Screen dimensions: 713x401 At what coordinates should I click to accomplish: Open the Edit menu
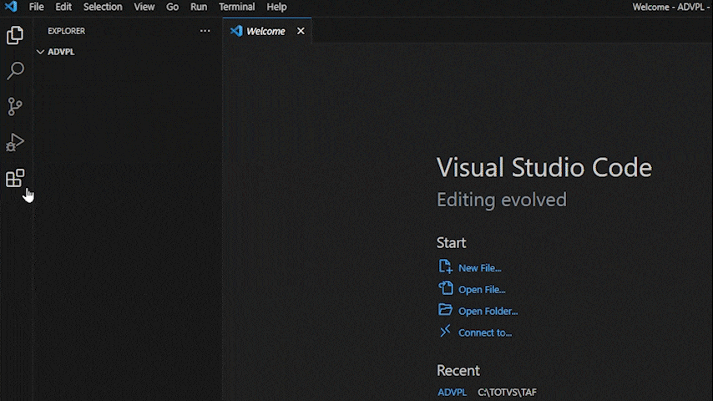coord(63,7)
